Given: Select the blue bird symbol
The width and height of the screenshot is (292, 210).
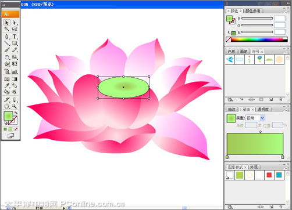Looking at the screenshot, I should click(x=230, y=59).
